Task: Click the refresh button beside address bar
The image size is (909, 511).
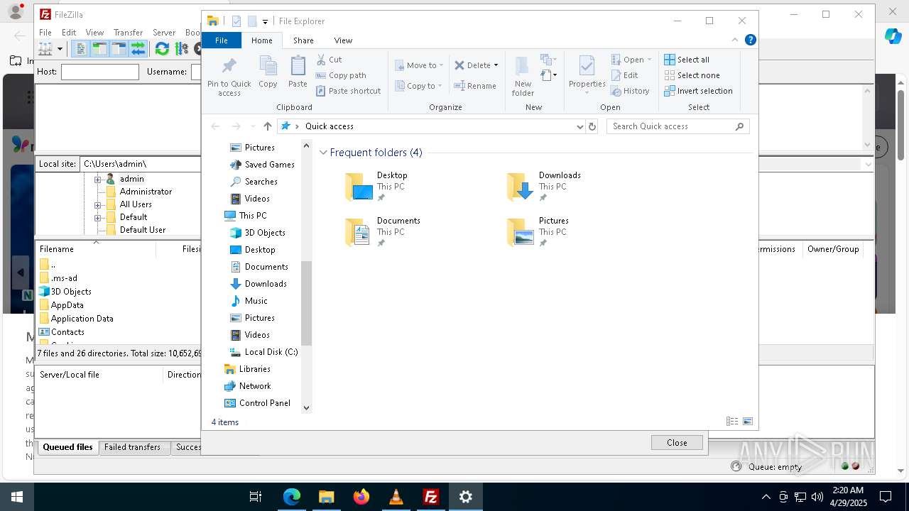Action: 592,126
